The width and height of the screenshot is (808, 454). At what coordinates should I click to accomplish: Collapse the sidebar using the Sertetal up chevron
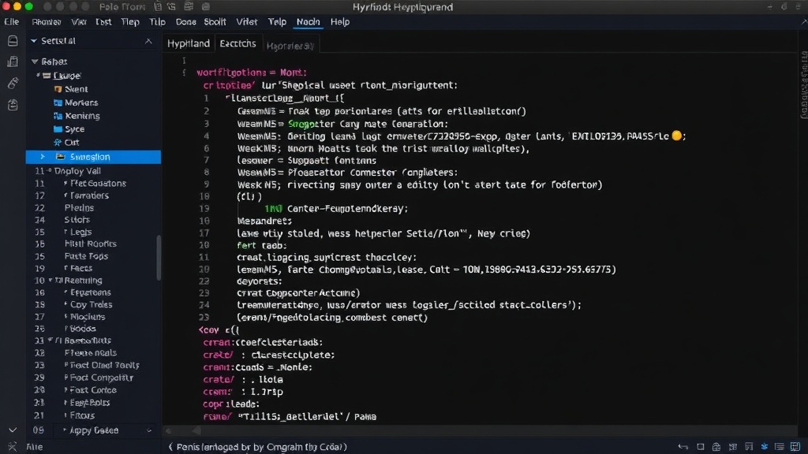(148, 41)
